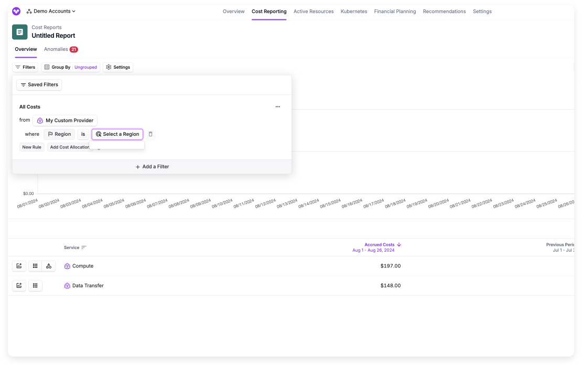Switch to the Anomalies tab
Image resolution: width=582 pixels, height=367 pixels.
click(56, 49)
